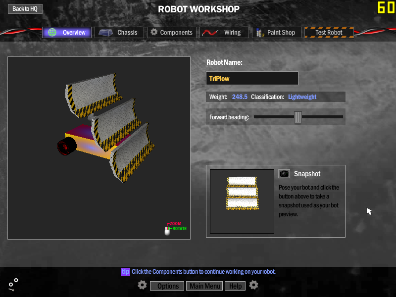This screenshot has width=396, height=297.
Task: Open the Overview tab
Action: pos(67,32)
